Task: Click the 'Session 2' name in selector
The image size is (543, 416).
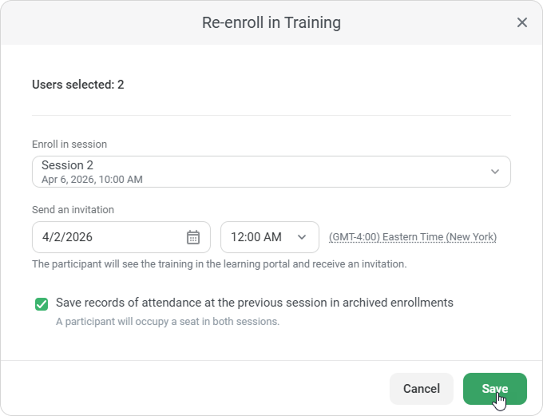Action: [x=67, y=165]
